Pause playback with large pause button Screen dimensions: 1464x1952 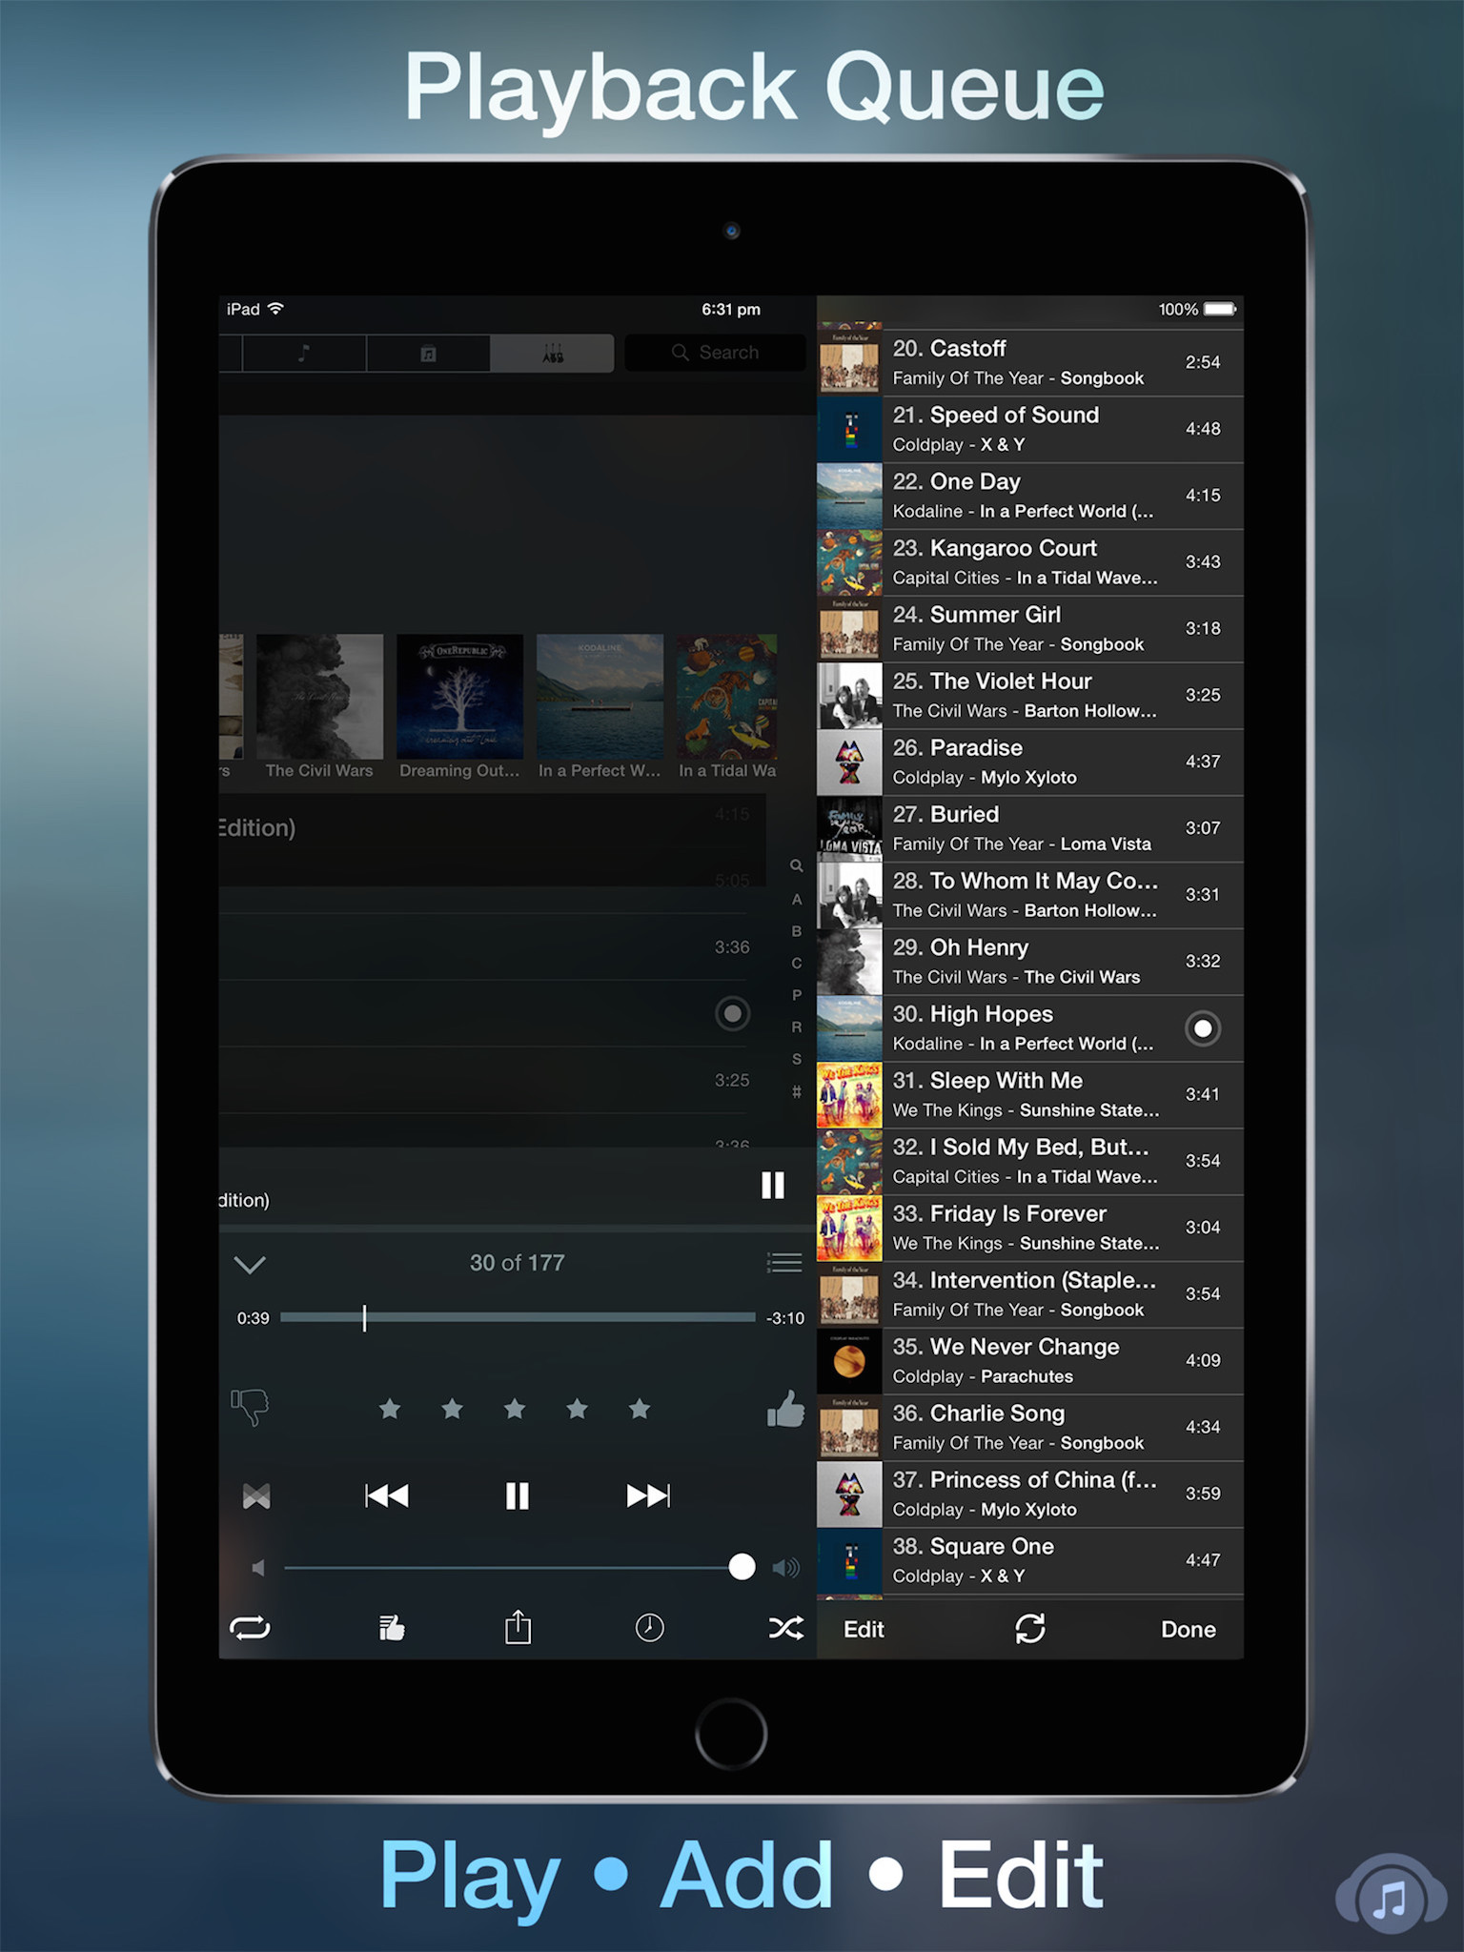(x=518, y=1495)
